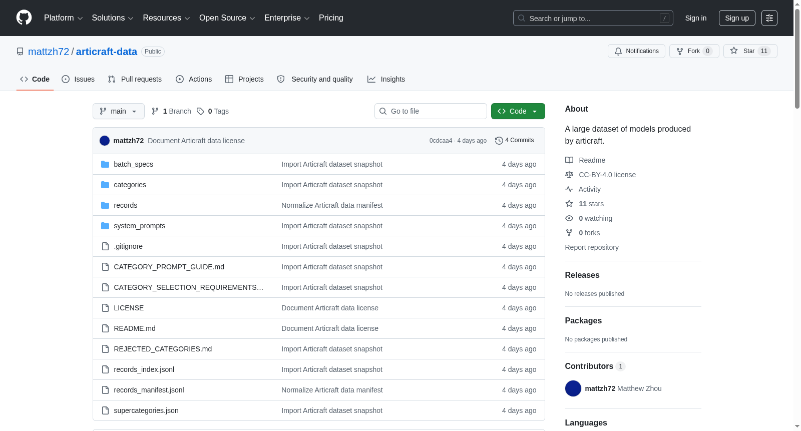The height and width of the screenshot is (431, 801).
Task: Expand the Open Source menu
Action: click(227, 18)
